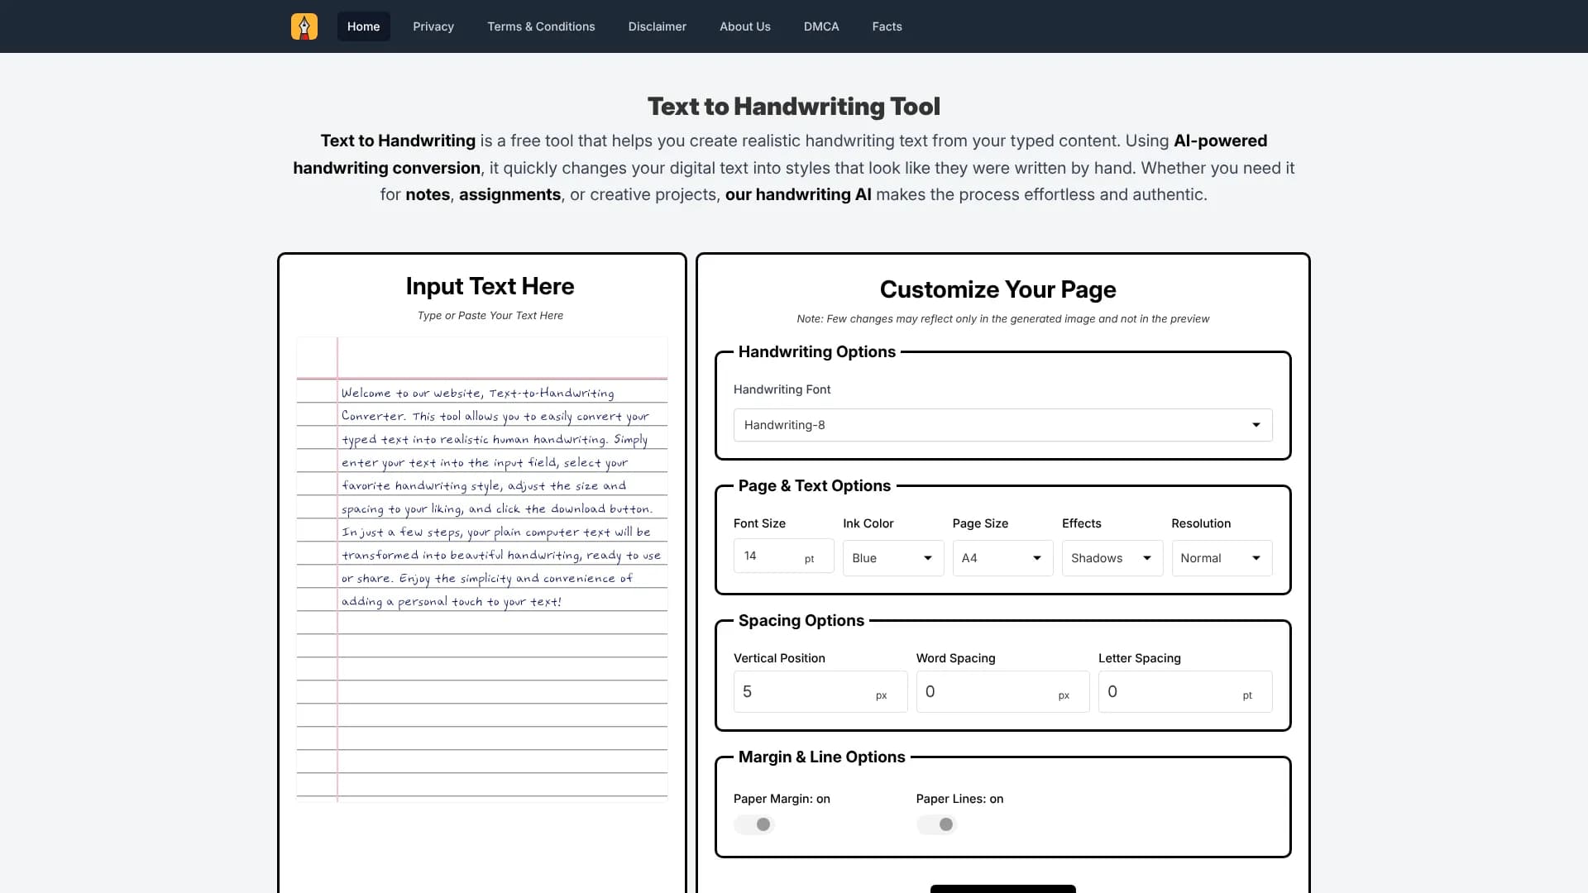Navigate to the DMCA page

820,26
